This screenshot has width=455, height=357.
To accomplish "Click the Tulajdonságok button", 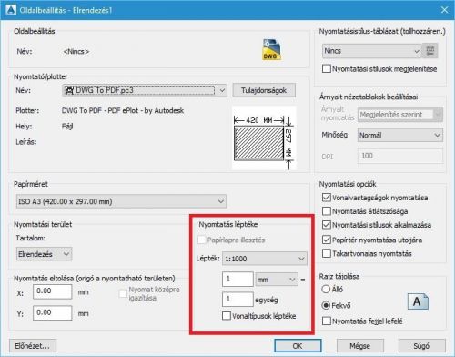I will pos(264,90).
